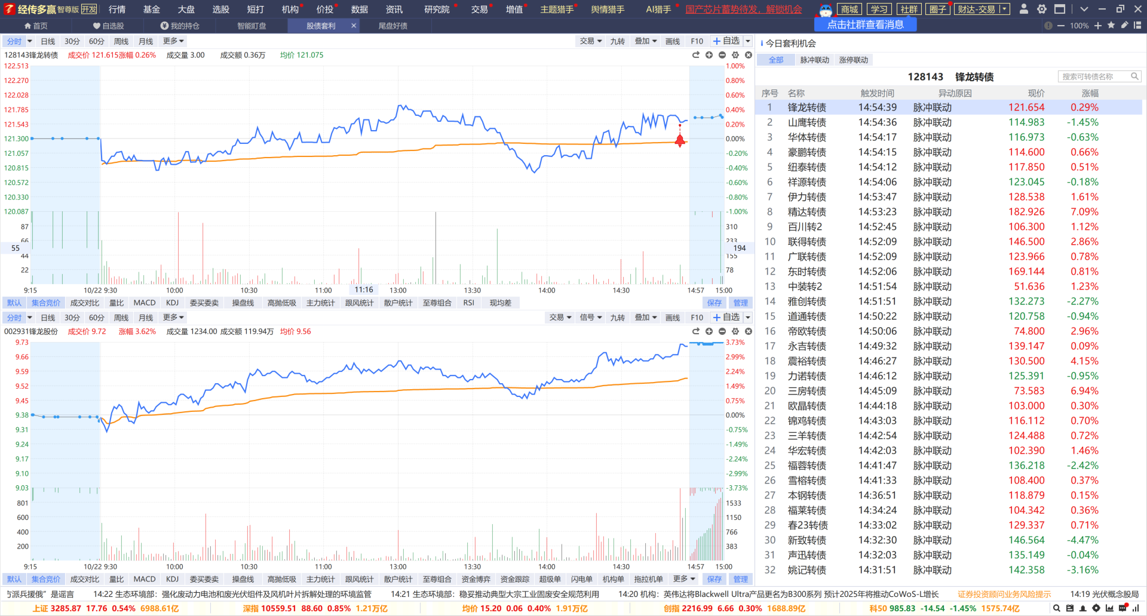Click the warning info icon near zoom
Image resolution: width=1147 pixels, height=616 pixels.
click(1048, 26)
